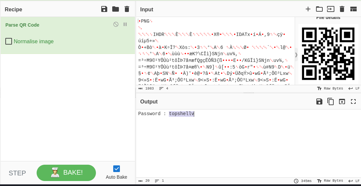Replace input with output

click(342, 101)
